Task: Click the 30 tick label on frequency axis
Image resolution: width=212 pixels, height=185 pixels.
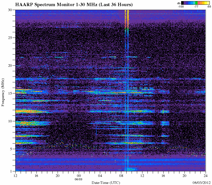Action: point(10,10)
